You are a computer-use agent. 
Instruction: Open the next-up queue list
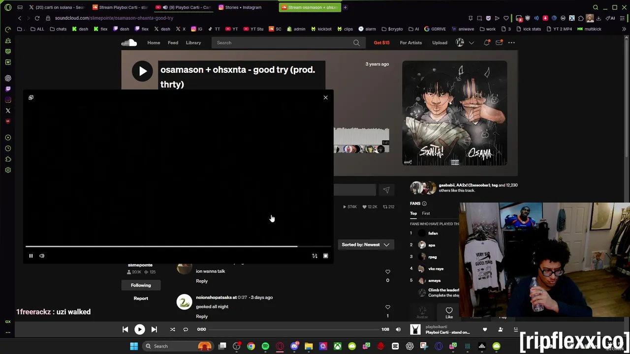515,329
